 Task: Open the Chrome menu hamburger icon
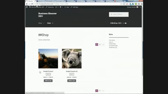(x=142, y=4)
